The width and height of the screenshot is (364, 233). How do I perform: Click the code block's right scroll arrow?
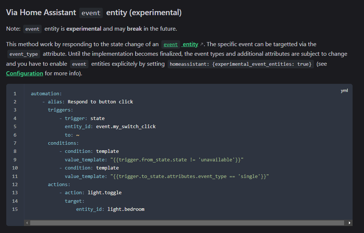click(x=349, y=223)
